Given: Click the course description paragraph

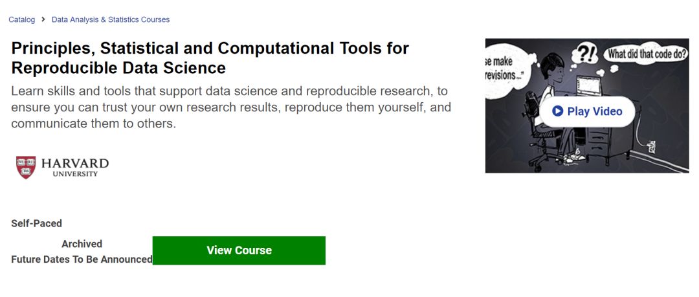Looking at the screenshot, I should click(231, 107).
